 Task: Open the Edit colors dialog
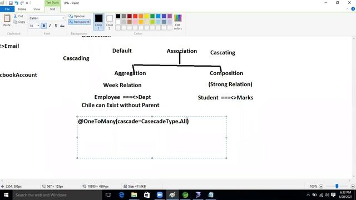[178, 22]
